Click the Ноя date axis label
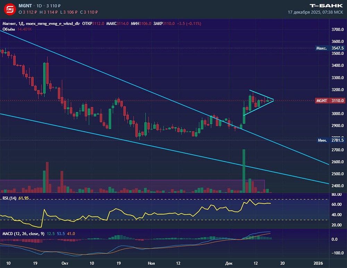Image resolution: width=347 pixels, height=268 pixels. tap(151, 263)
